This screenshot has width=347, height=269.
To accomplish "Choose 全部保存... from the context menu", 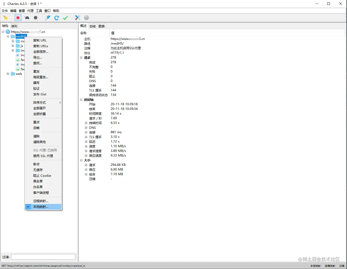I will tap(43, 52).
